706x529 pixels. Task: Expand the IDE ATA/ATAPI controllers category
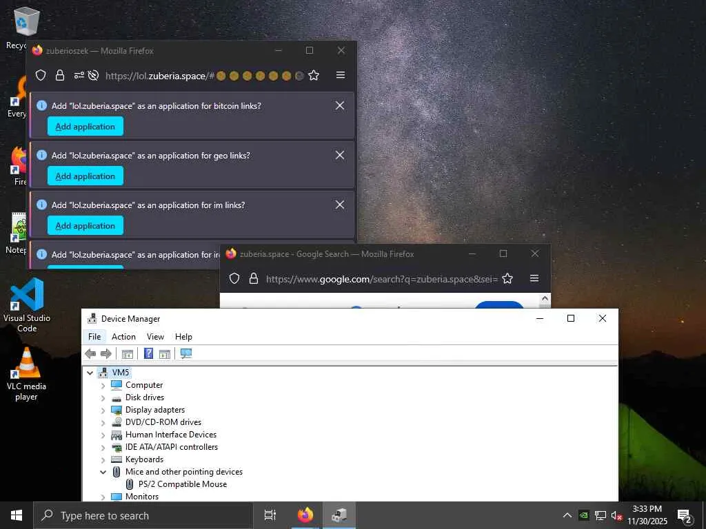(103, 448)
